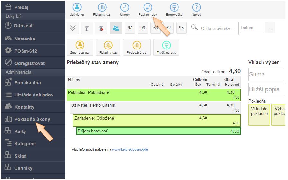
Task: Open the date picker ellipsis button
Action: click(270, 28)
